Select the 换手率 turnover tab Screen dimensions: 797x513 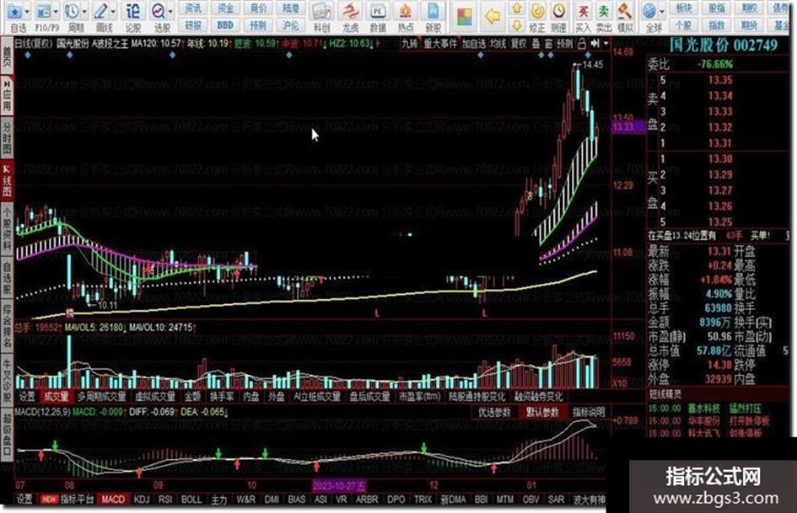[222, 396]
